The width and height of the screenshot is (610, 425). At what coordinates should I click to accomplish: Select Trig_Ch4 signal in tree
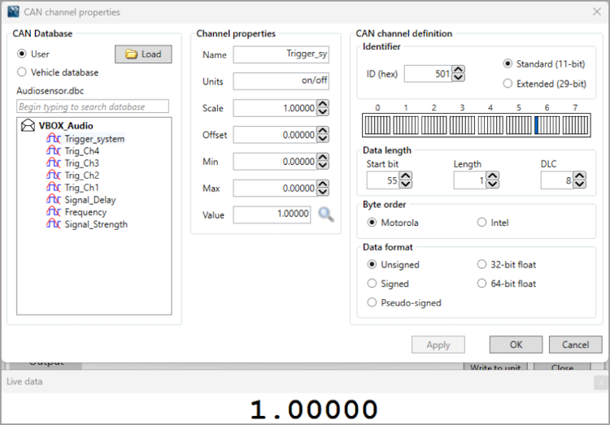click(x=81, y=151)
